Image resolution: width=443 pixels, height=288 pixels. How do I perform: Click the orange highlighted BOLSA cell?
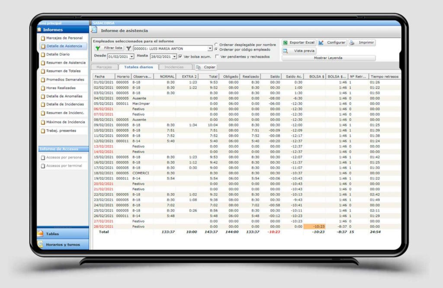314,226
